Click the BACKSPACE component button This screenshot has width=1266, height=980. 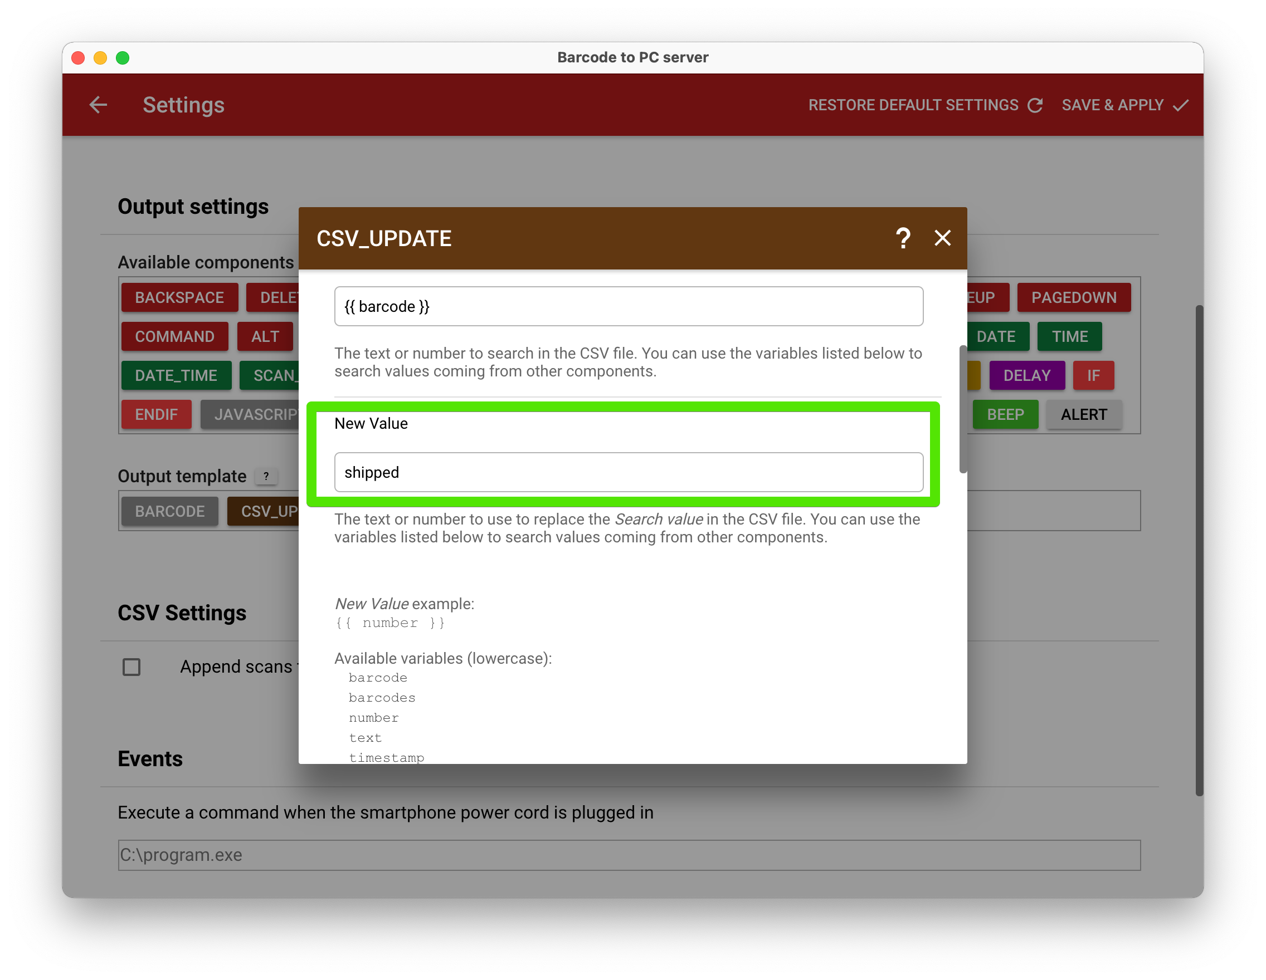(180, 297)
